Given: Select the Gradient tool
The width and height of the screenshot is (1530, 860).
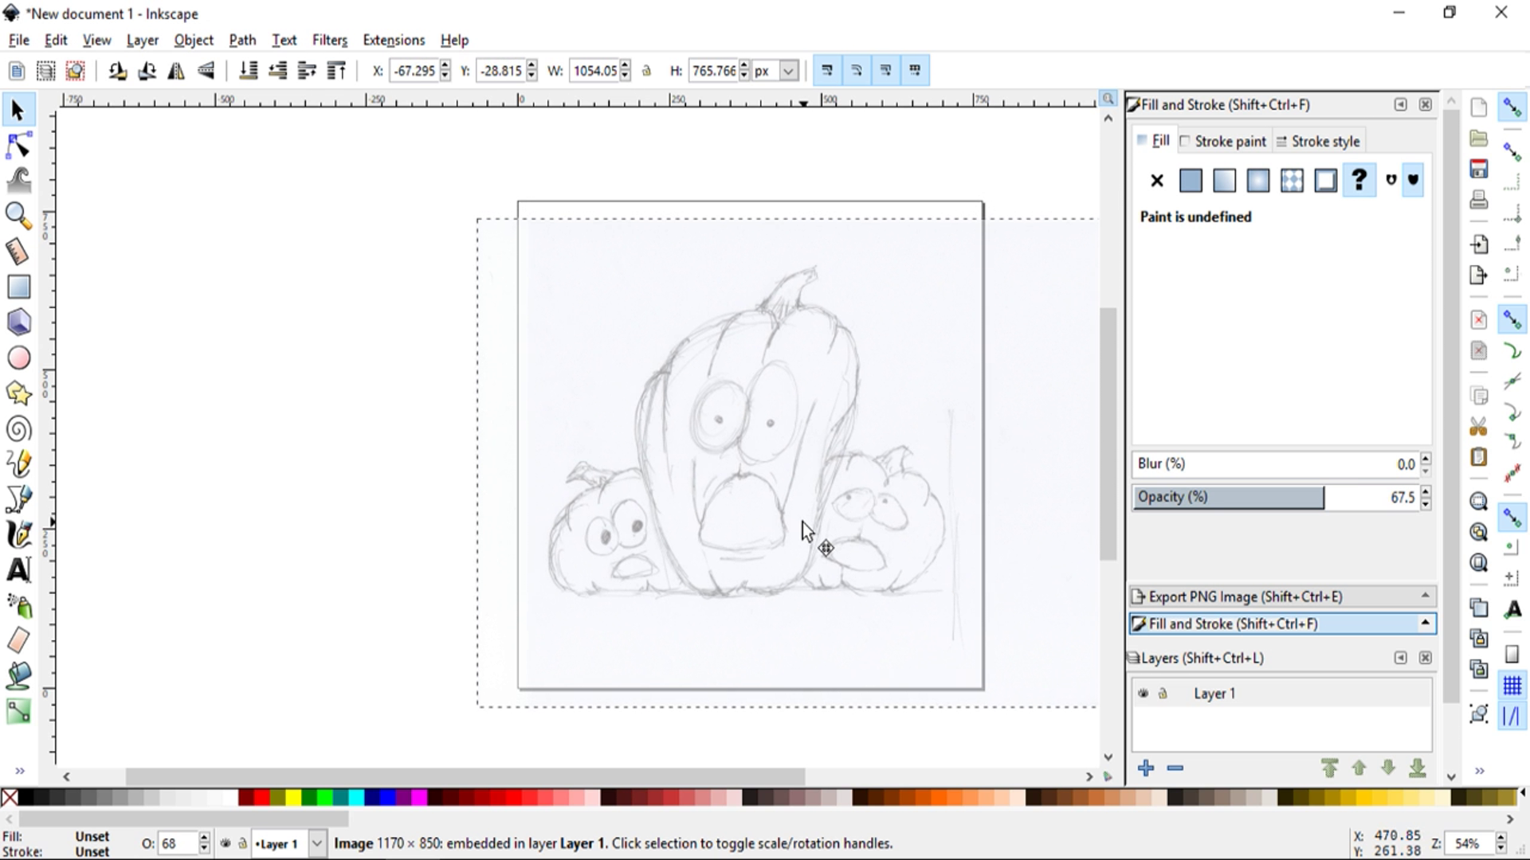Looking at the screenshot, I should [18, 711].
